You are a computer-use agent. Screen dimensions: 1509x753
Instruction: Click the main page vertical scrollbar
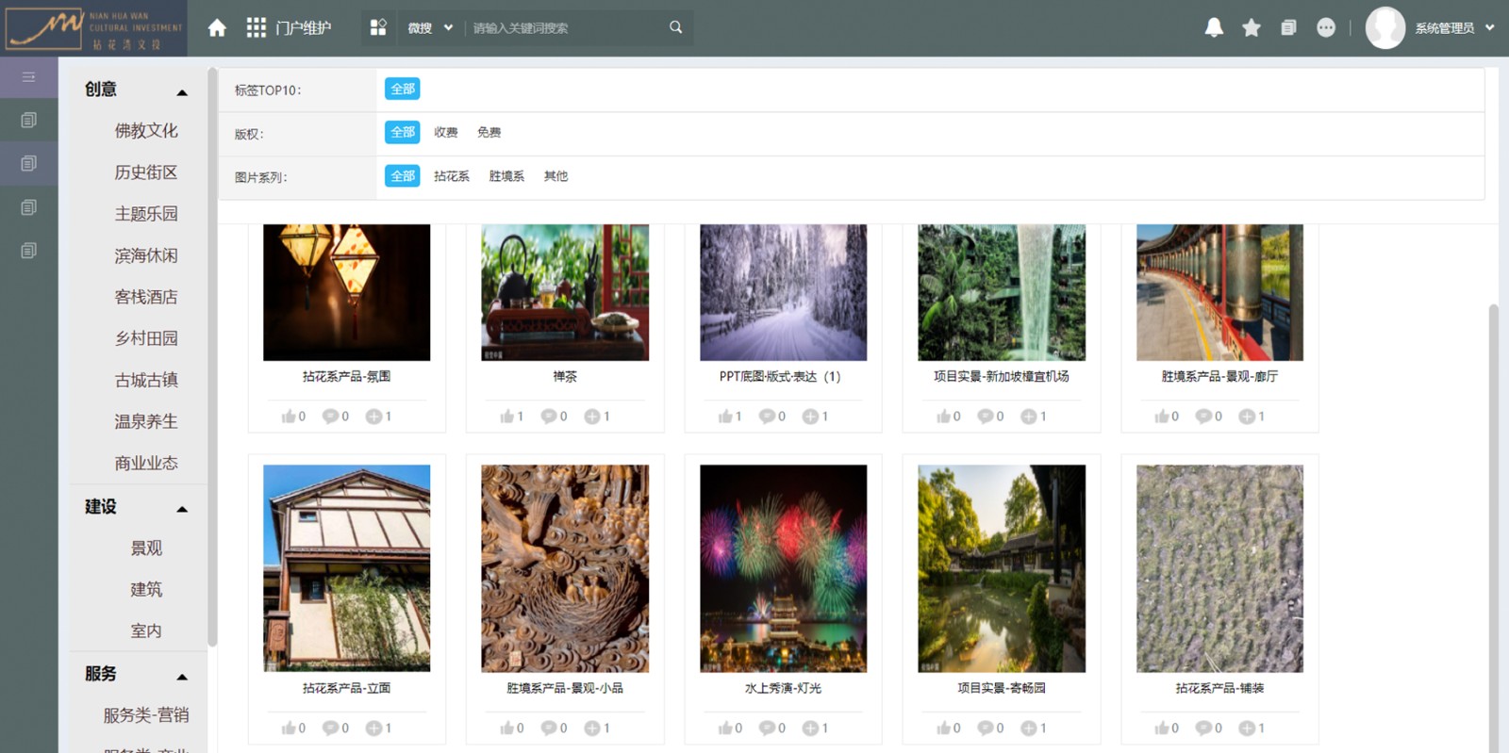(x=1493, y=528)
